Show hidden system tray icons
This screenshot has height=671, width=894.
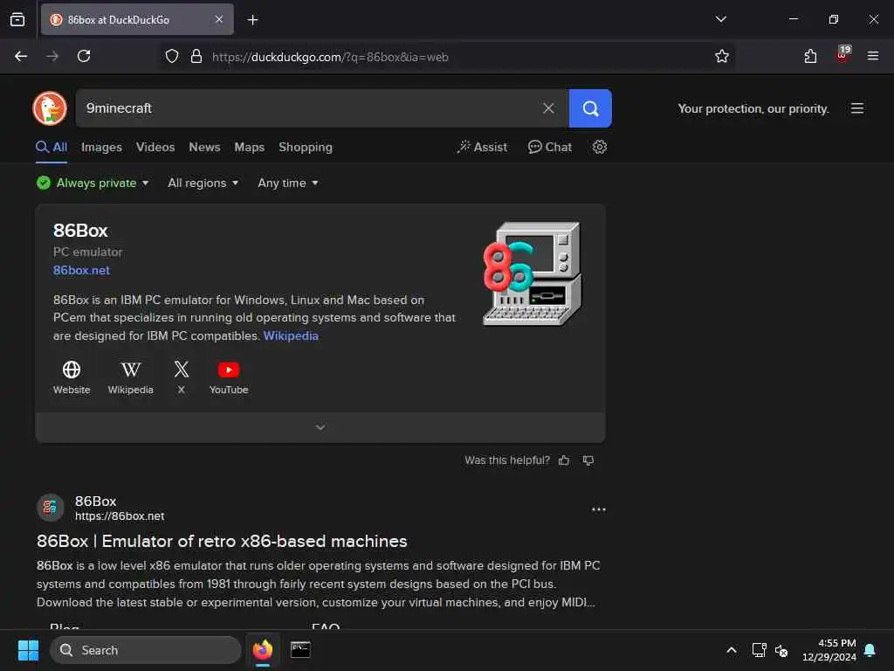point(732,650)
